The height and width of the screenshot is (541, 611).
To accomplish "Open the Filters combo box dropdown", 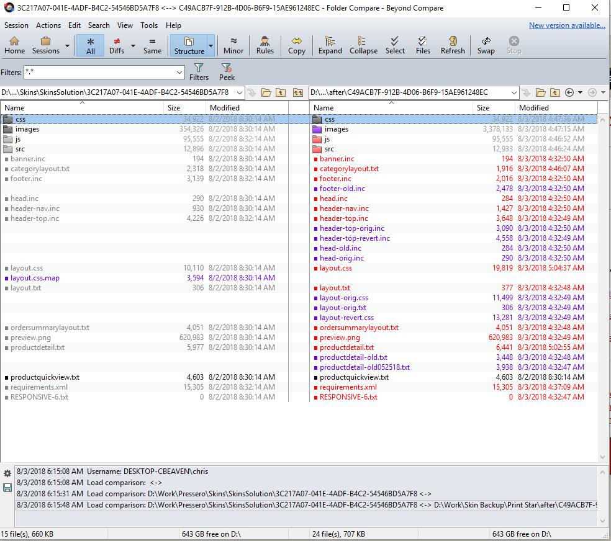I will [x=179, y=73].
